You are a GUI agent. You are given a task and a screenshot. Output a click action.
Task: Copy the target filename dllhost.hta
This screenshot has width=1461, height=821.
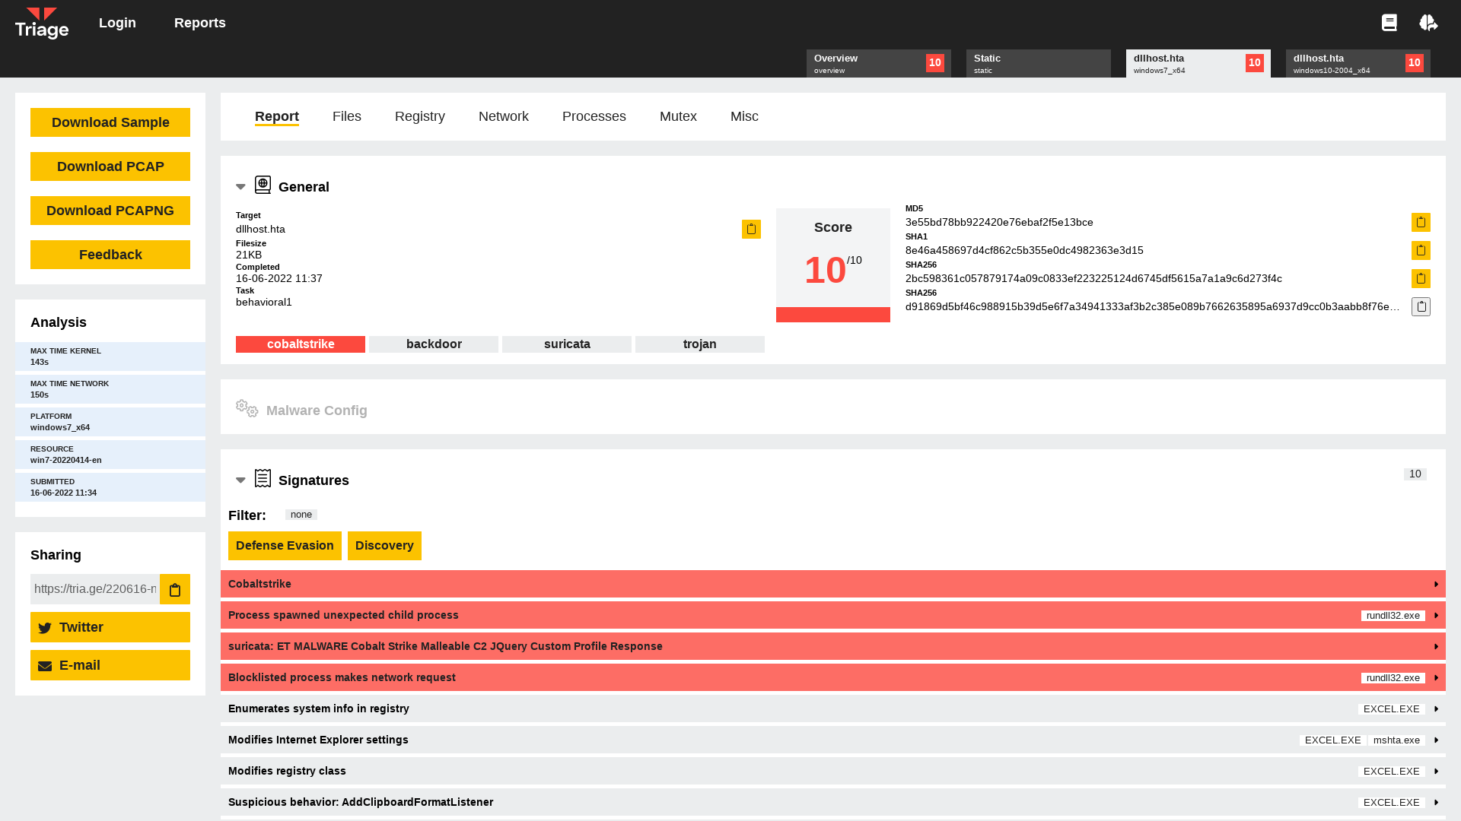pyautogui.click(x=751, y=229)
